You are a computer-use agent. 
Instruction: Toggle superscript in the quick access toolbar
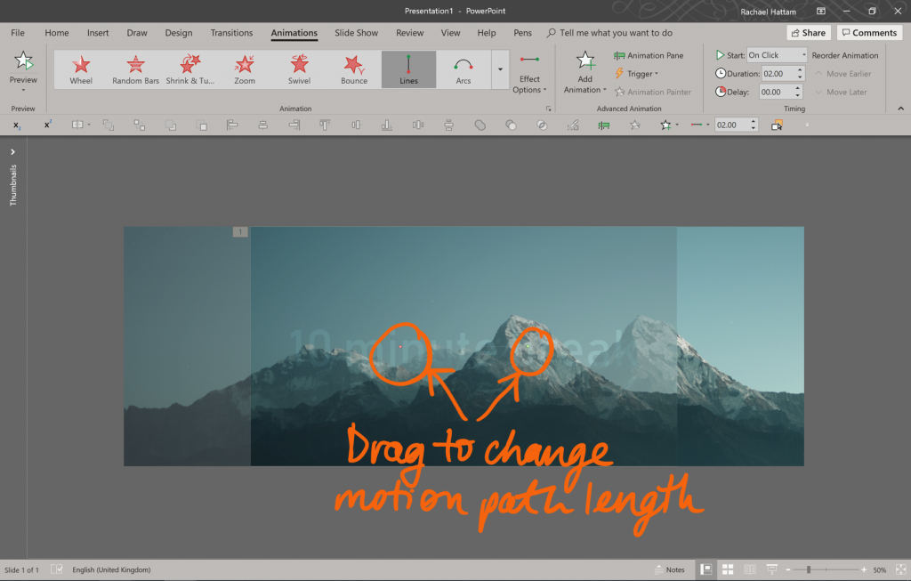click(x=46, y=125)
